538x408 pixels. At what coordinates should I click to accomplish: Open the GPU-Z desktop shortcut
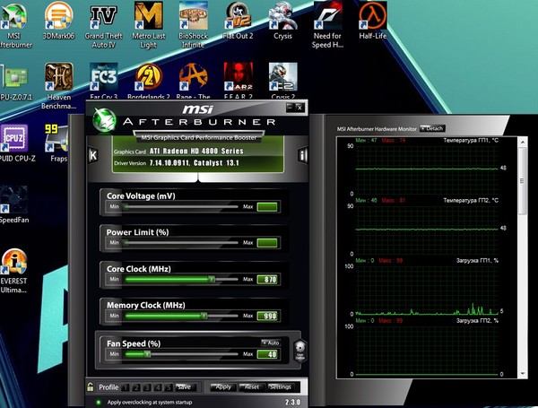point(15,82)
